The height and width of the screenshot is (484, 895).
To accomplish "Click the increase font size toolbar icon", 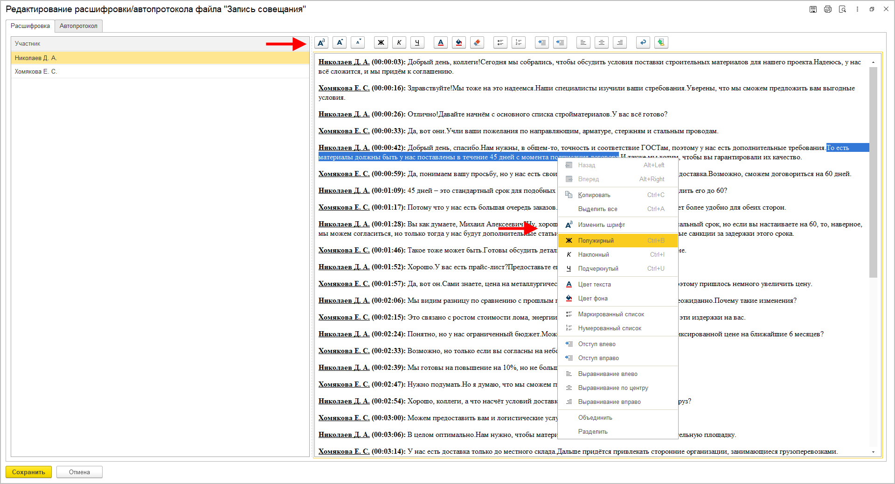I will pyautogui.click(x=340, y=43).
